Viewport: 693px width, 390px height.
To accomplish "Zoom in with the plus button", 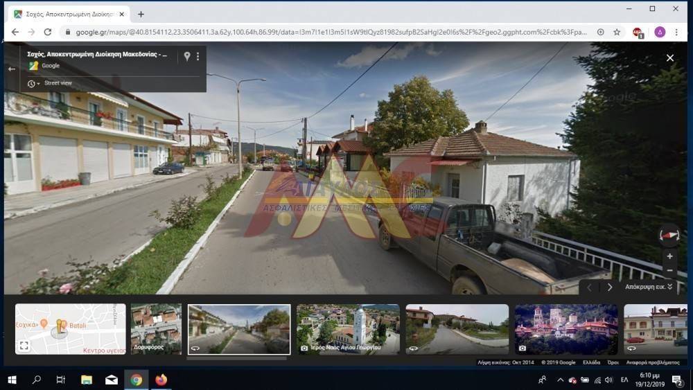I will pos(669,256).
